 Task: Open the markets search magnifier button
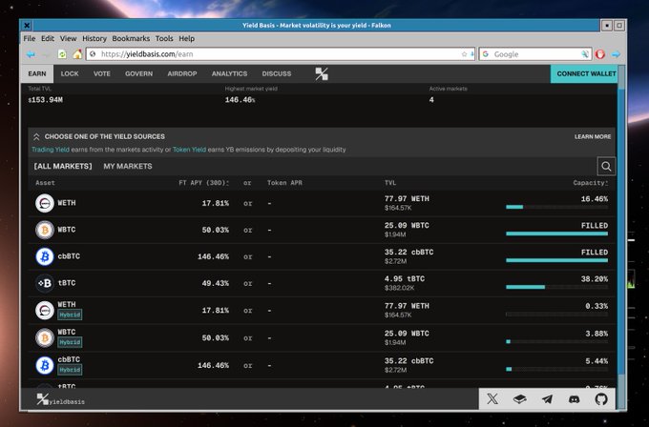click(x=606, y=166)
